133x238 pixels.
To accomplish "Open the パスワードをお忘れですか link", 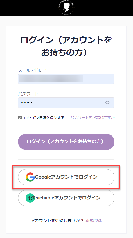I will (x=92, y=117).
